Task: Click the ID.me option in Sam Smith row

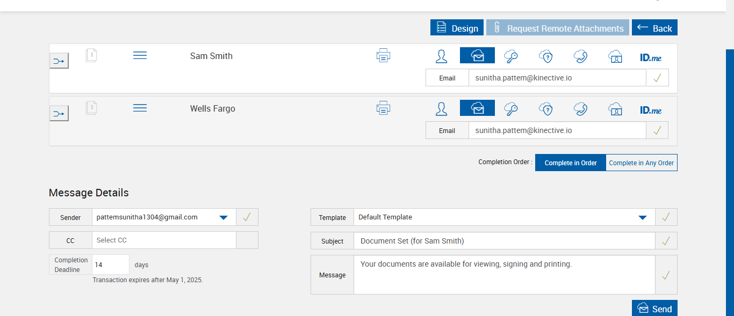Action: (650, 56)
